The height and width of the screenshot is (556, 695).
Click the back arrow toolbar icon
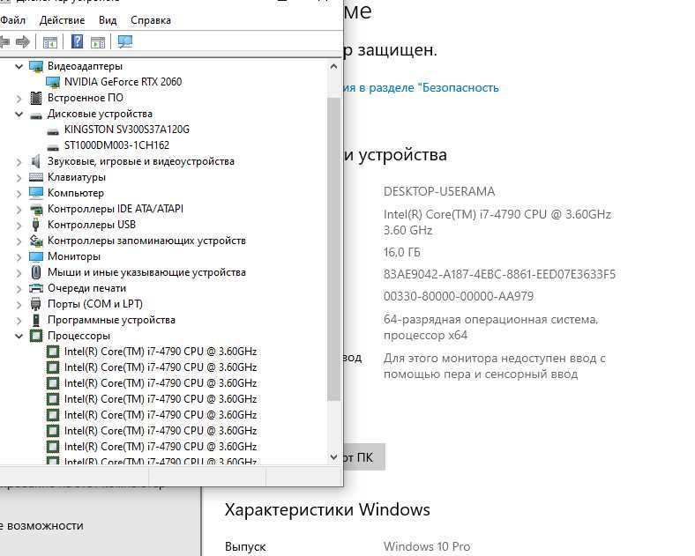[4, 42]
